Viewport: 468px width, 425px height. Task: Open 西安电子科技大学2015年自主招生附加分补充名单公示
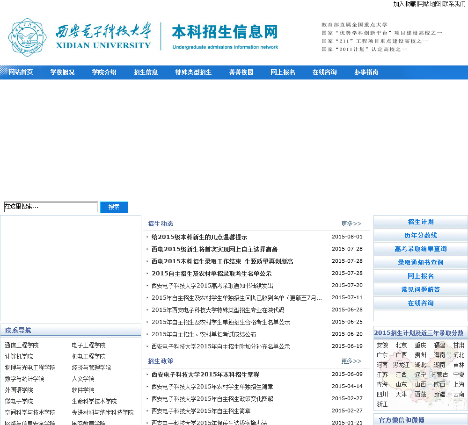pos(220,346)
